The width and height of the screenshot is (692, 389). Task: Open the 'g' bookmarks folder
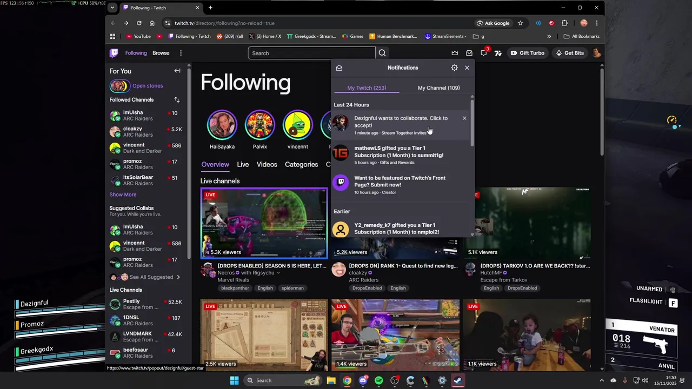[478, 36]
